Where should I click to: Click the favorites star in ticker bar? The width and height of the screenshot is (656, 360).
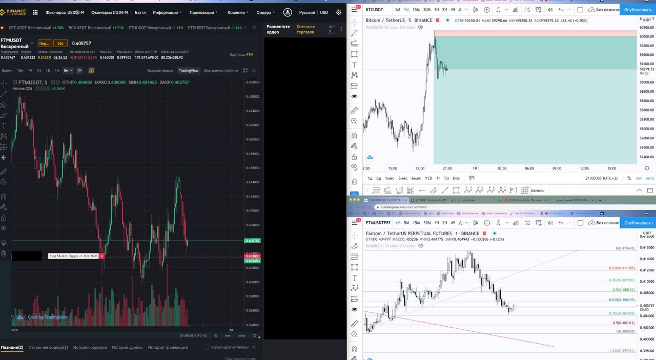coord(3,28)
